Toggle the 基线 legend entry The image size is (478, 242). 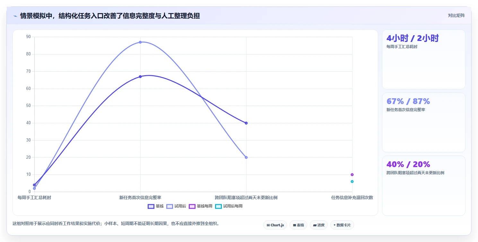coord(156,206)
